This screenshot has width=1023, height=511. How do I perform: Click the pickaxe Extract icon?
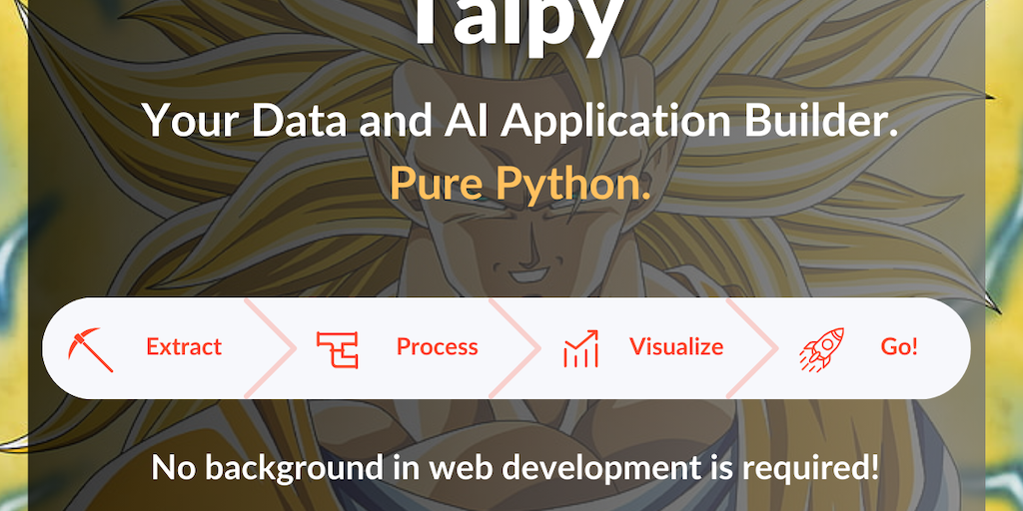click(90, 349)
